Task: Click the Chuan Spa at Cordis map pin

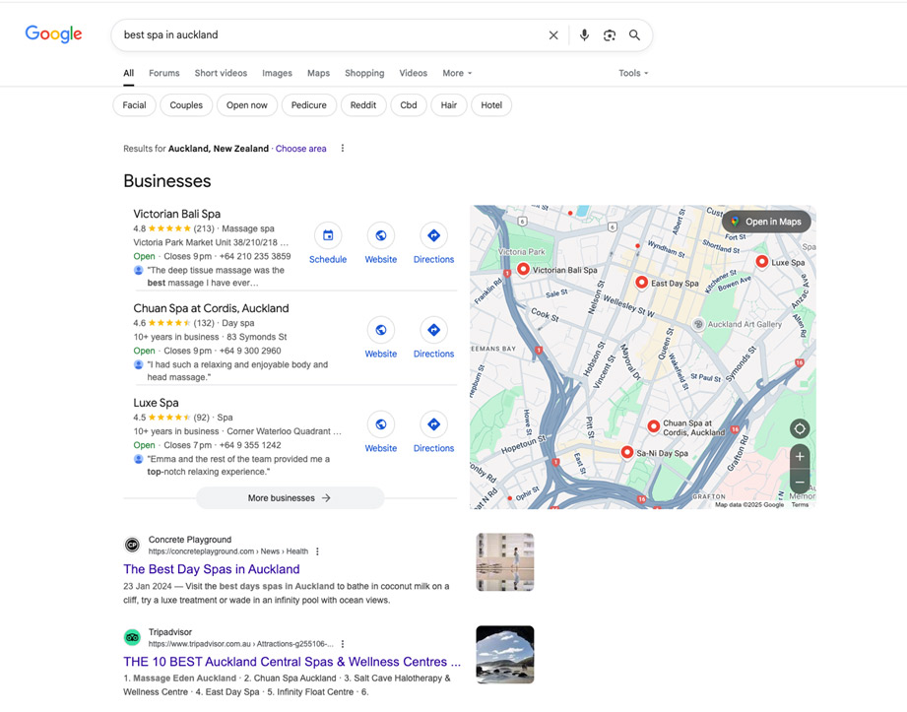Action: [x=654, y=426]
